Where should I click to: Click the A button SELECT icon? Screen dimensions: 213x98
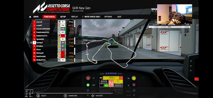38,96
